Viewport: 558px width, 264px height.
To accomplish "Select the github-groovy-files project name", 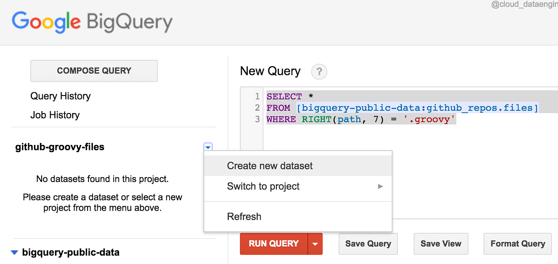I will pyautogui.click(x=60, y=147).
